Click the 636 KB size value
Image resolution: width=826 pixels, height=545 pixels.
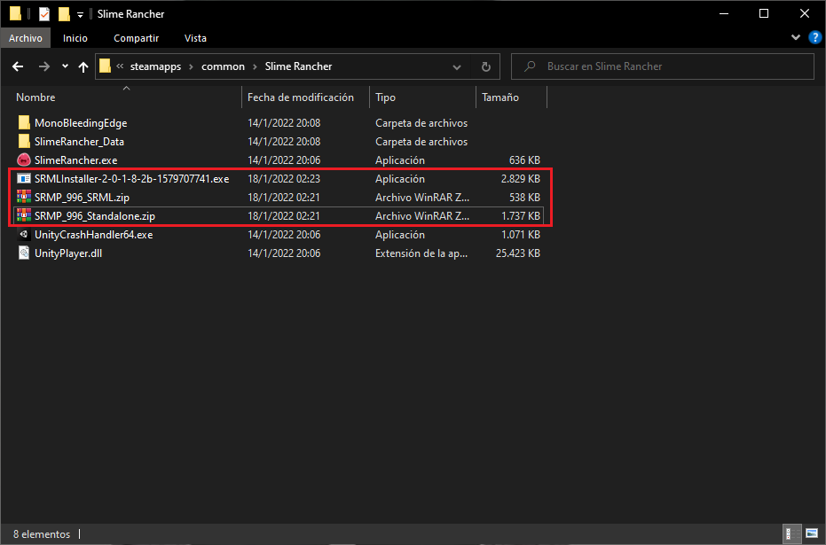pyautogui.click(x=524, y=160)
